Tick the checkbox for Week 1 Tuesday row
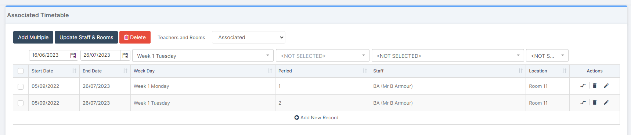Viewport: 631px width, 135px height. click(x=21, y=103)
